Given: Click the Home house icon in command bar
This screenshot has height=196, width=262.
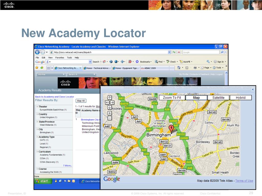Looking at the screenshot, I should (x=179, y=68).
